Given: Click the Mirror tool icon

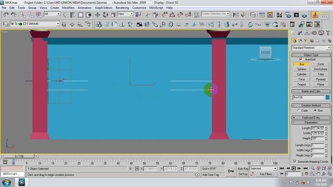Looking at the screenshot, I should tap(236, 15).
